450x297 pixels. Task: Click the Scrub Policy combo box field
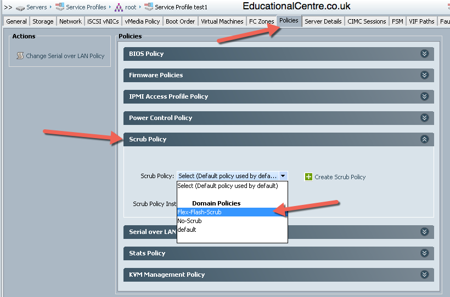coord(232,176)
